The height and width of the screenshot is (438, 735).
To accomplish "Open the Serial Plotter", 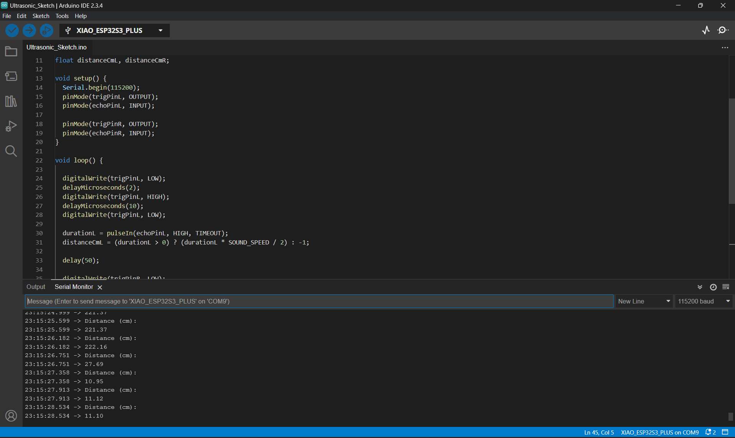I will pyautogui.click(x=706, y=30).
